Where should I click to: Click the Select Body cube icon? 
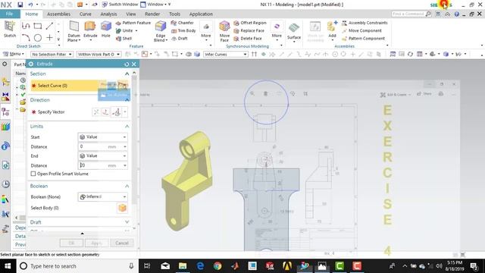[x=123, y=208]
